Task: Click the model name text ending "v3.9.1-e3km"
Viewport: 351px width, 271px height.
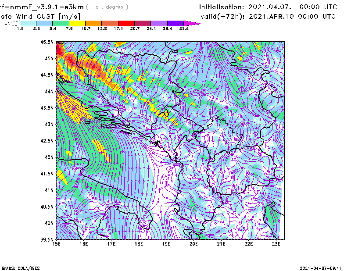Action: coord(42,7)
